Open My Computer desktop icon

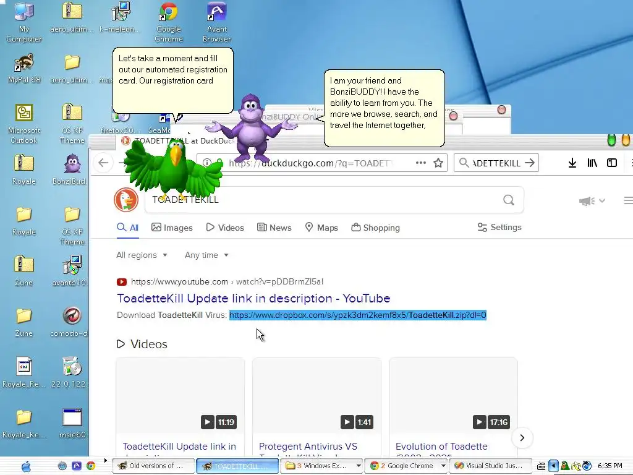24,21
